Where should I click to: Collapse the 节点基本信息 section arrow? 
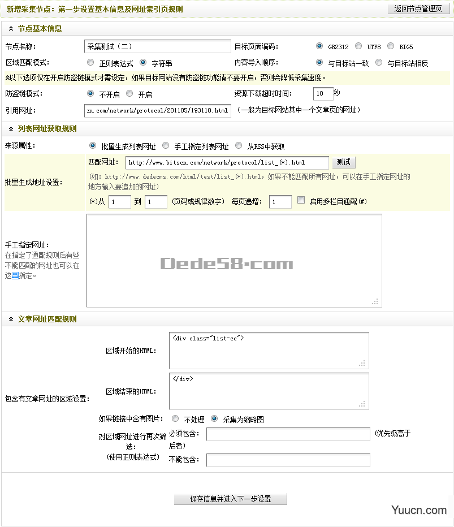coord(11,29)
